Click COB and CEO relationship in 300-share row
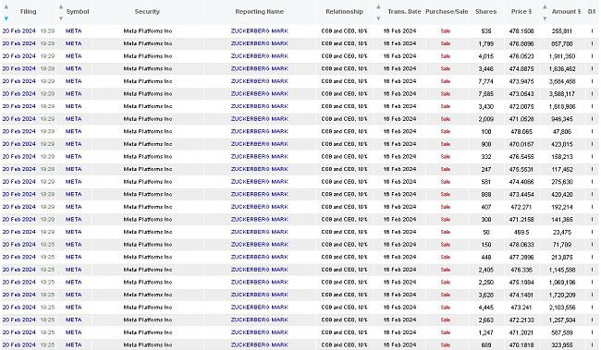This screenshot has width=601, height=350. (344, 220)
